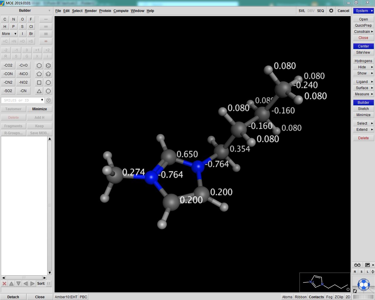375x300 pixels.
Task: Select the benzene ring builder icon
Action: click(x=48, y=65)
